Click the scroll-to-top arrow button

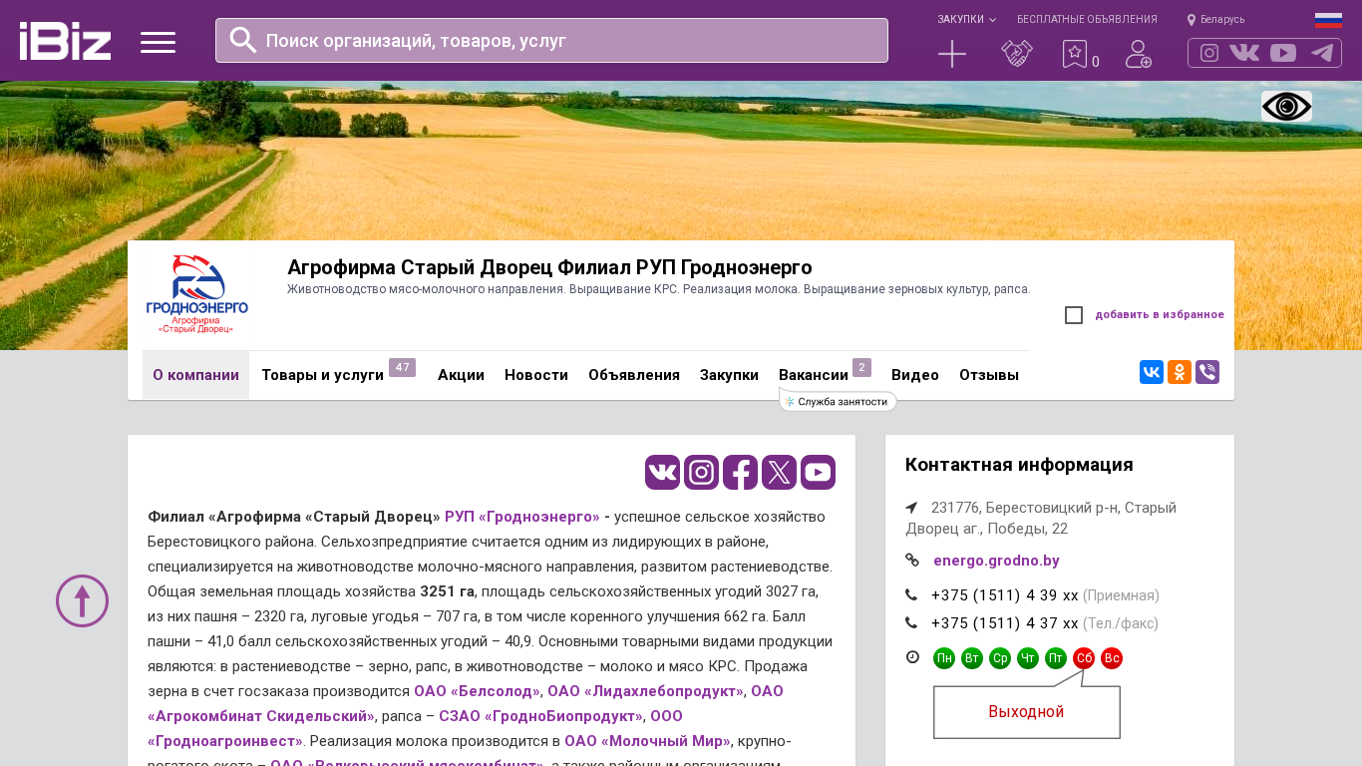82,600
